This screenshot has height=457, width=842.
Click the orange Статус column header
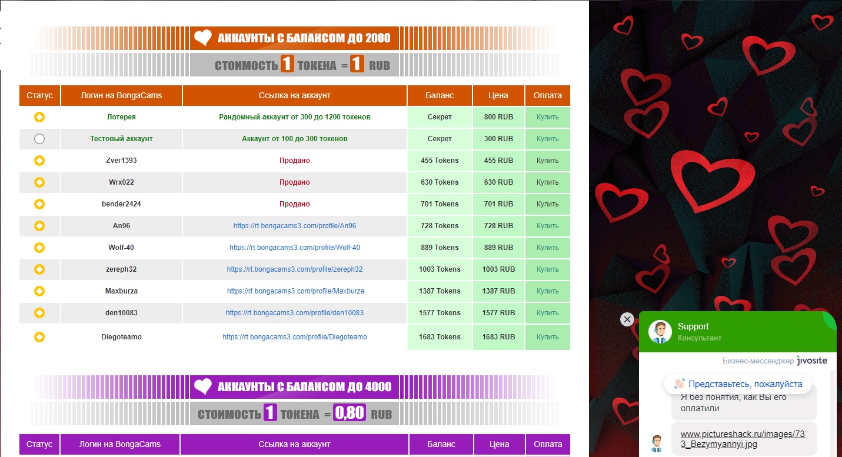pos(39,96)
